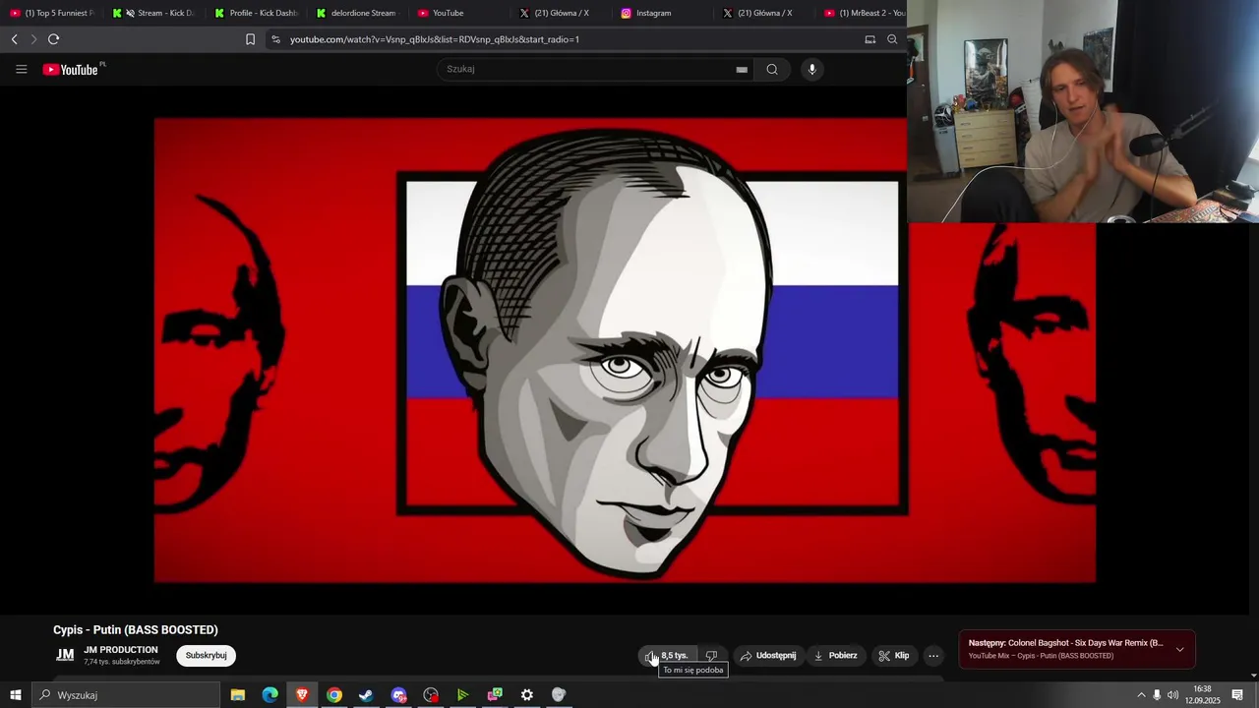Open File Explorer from the taskbar
1259x708 pixels.
[x=238, y=695]
